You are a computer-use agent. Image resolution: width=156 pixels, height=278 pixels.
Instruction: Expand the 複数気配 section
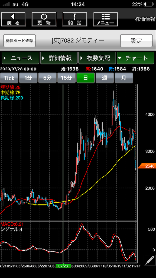click(97, 58)
